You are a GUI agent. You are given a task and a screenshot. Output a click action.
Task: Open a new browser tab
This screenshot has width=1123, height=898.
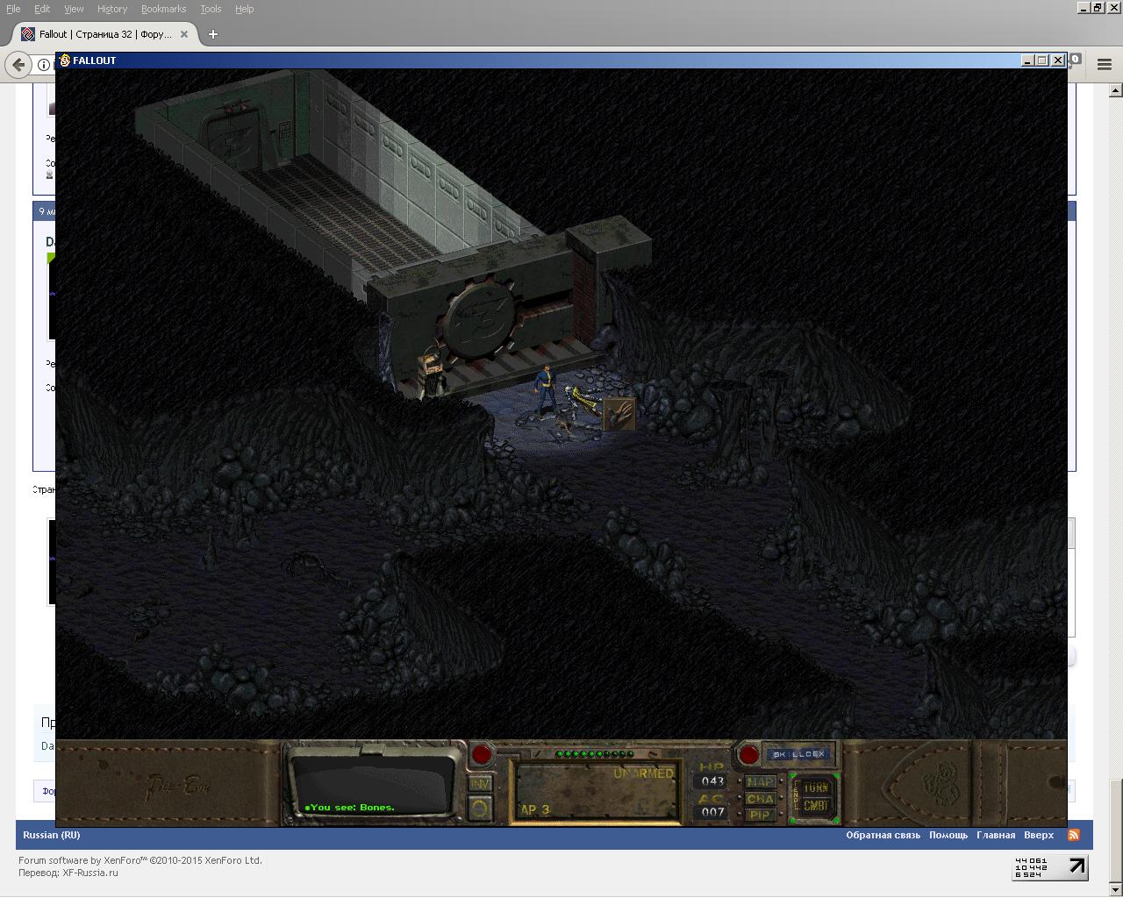(x=212, y=34)
